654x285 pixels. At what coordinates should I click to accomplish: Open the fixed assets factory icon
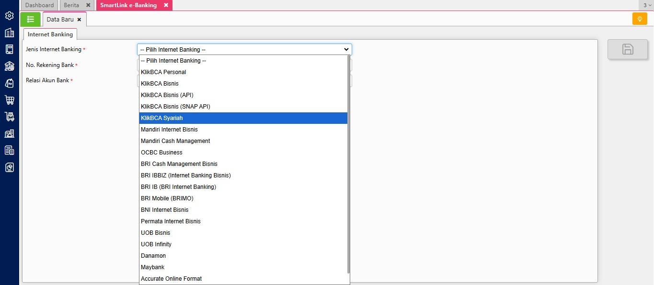tap(9, 133)
